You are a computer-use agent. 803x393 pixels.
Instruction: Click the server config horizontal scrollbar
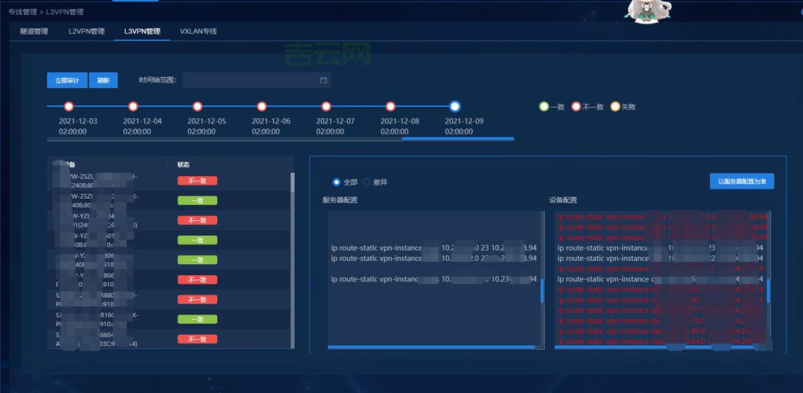(433, 346)
